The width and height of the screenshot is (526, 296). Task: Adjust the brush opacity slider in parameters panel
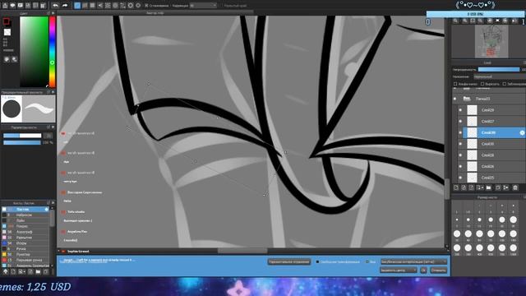click(22, 142)
